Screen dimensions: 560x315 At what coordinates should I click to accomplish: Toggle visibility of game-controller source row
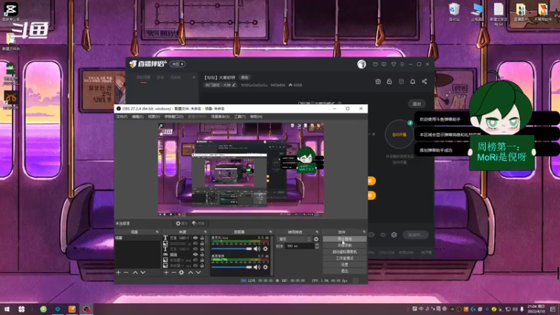(x=195, y=255)
